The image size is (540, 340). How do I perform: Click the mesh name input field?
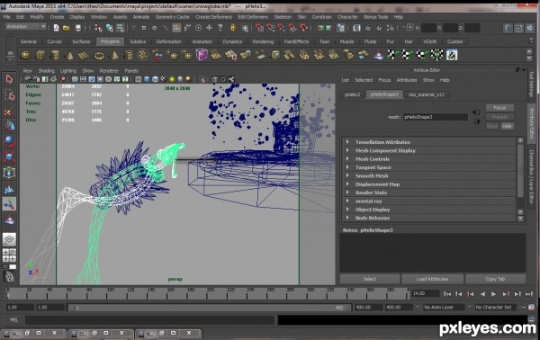tap(436, 117)
